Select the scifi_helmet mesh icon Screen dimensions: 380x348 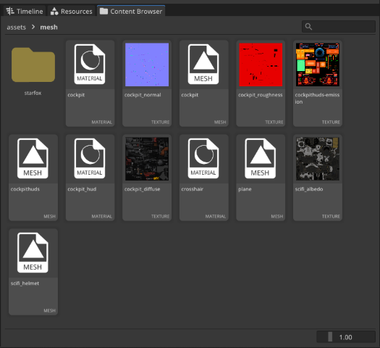[33, 252]
